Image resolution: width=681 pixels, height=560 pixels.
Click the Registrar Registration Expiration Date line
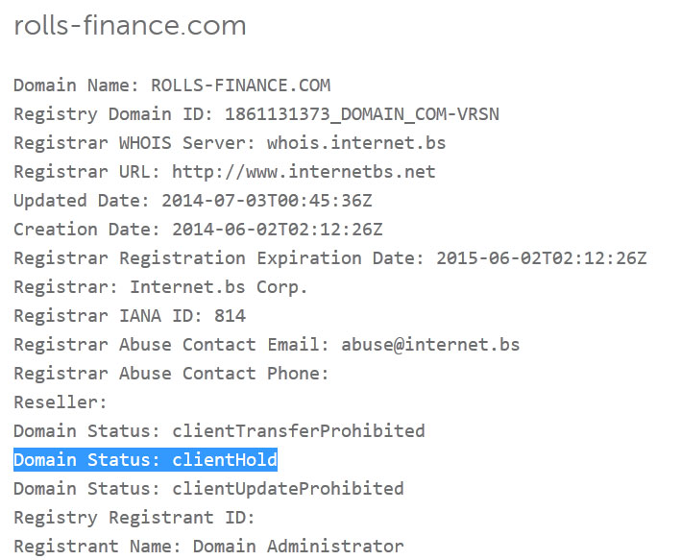coord(329,258)
